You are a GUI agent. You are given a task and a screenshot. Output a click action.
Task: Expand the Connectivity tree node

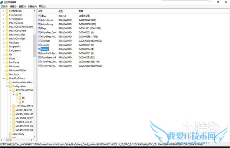point(7,134)
